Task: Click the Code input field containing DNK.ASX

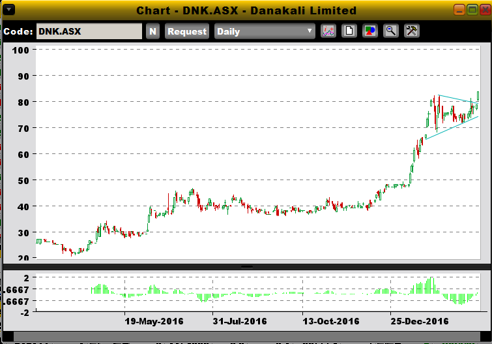Action: (x=89, y=31)
